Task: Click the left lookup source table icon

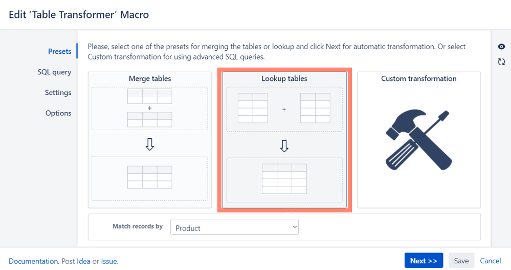Action: coord(253,108)
